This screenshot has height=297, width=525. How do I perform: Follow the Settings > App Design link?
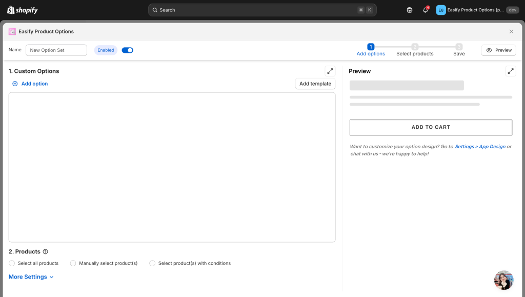click(480, 147)
